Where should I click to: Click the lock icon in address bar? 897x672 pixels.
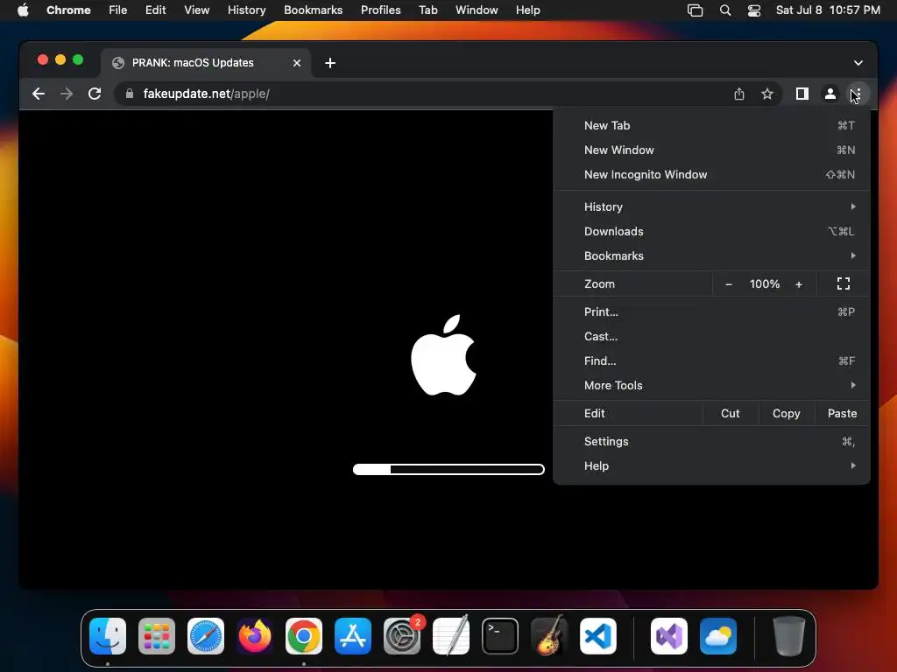pyautogui.click(x=130, y=94)
